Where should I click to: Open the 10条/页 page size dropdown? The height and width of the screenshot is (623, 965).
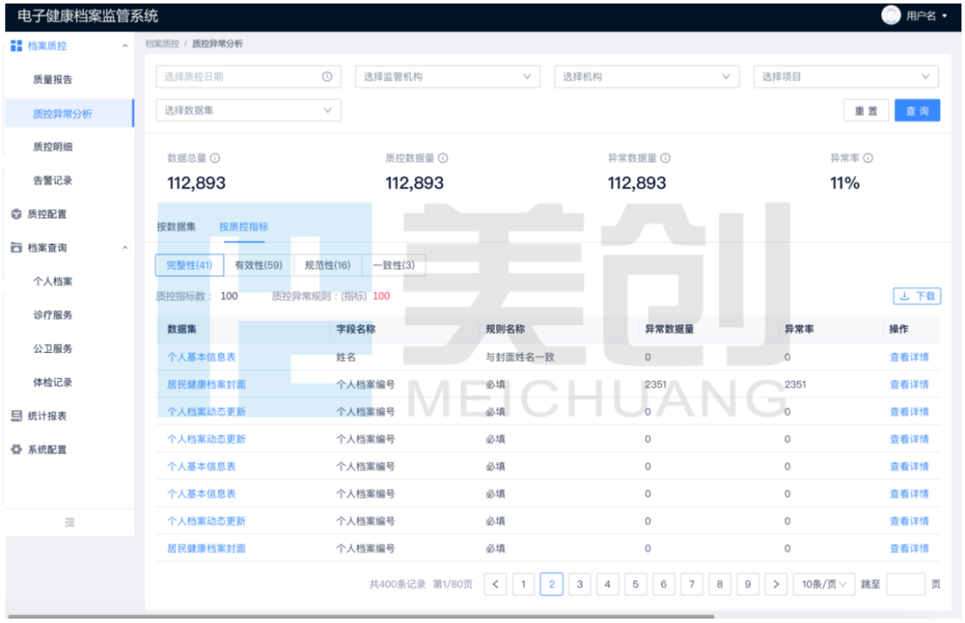click(824, 585)
